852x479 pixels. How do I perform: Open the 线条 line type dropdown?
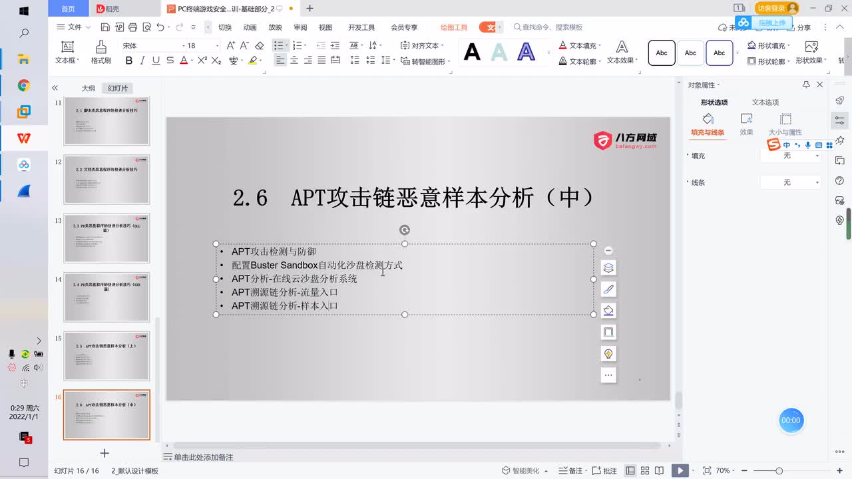tap(791, 182)
